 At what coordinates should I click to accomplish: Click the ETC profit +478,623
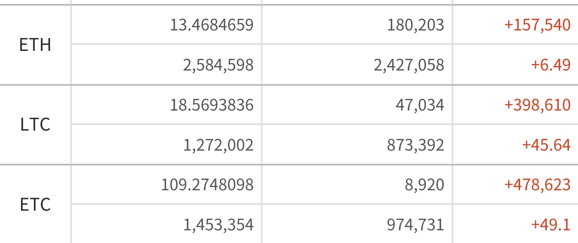[537, 185]
